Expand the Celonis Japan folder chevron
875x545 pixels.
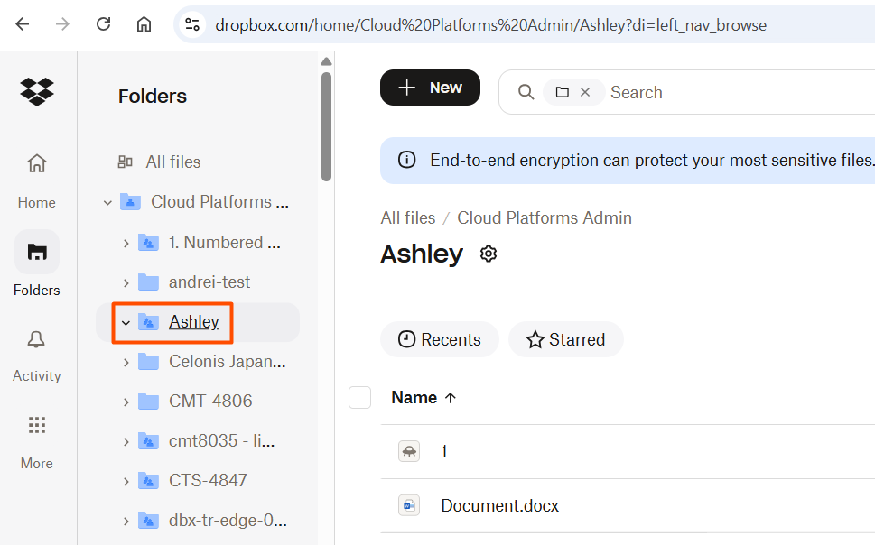pos(126,363)
